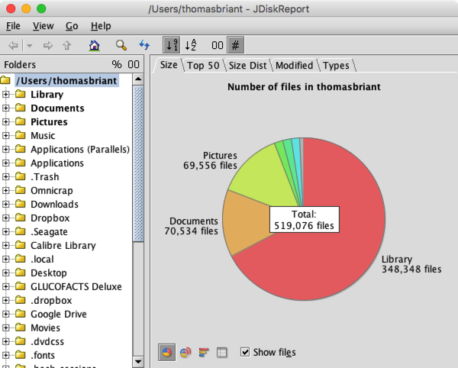Select the table details view
The height and width of the screenshot is (368, 458).
[x=221, y=352]
